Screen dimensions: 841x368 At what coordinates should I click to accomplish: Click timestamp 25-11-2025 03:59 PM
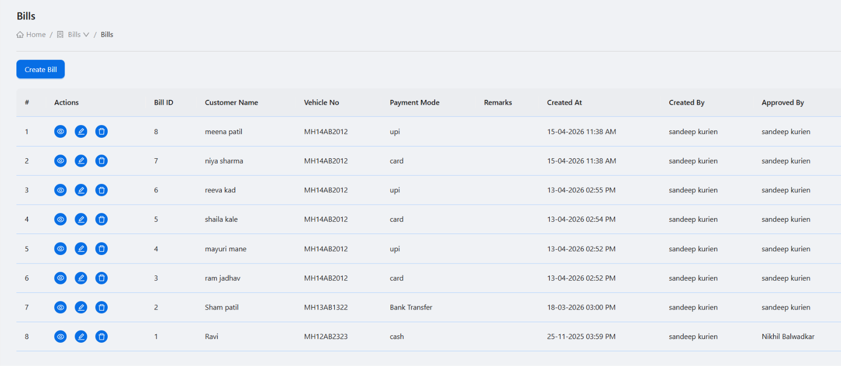click(581, 336)
